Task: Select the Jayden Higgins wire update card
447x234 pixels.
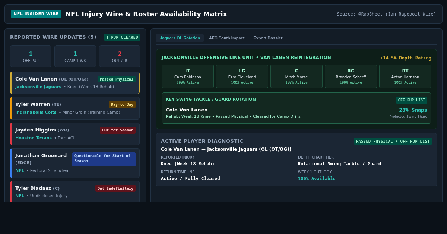Action: point(75,134)
